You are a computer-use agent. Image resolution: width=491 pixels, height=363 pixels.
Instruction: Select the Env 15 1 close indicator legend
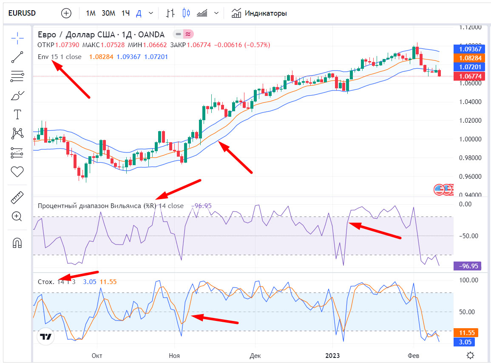coord(60,57)
